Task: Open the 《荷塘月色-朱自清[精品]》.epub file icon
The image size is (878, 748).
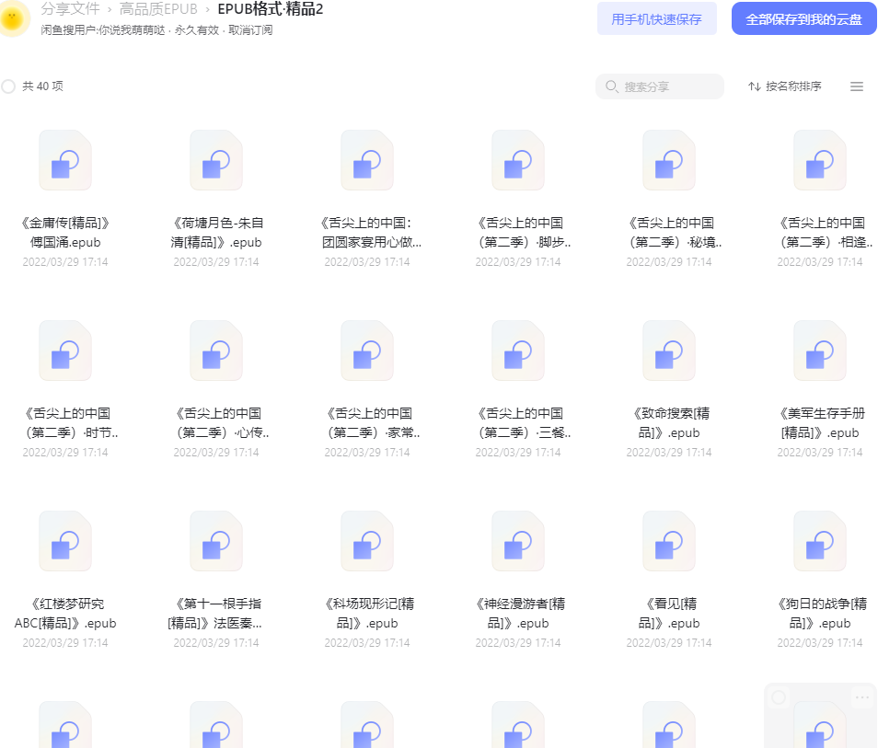Action: [x=216, y=161]
